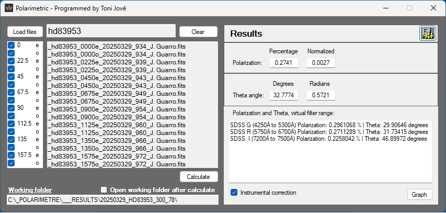Screen dimensions: 446x213
Task: Toggle the 22.5 e file checkbox
Action: pos(11,61)
